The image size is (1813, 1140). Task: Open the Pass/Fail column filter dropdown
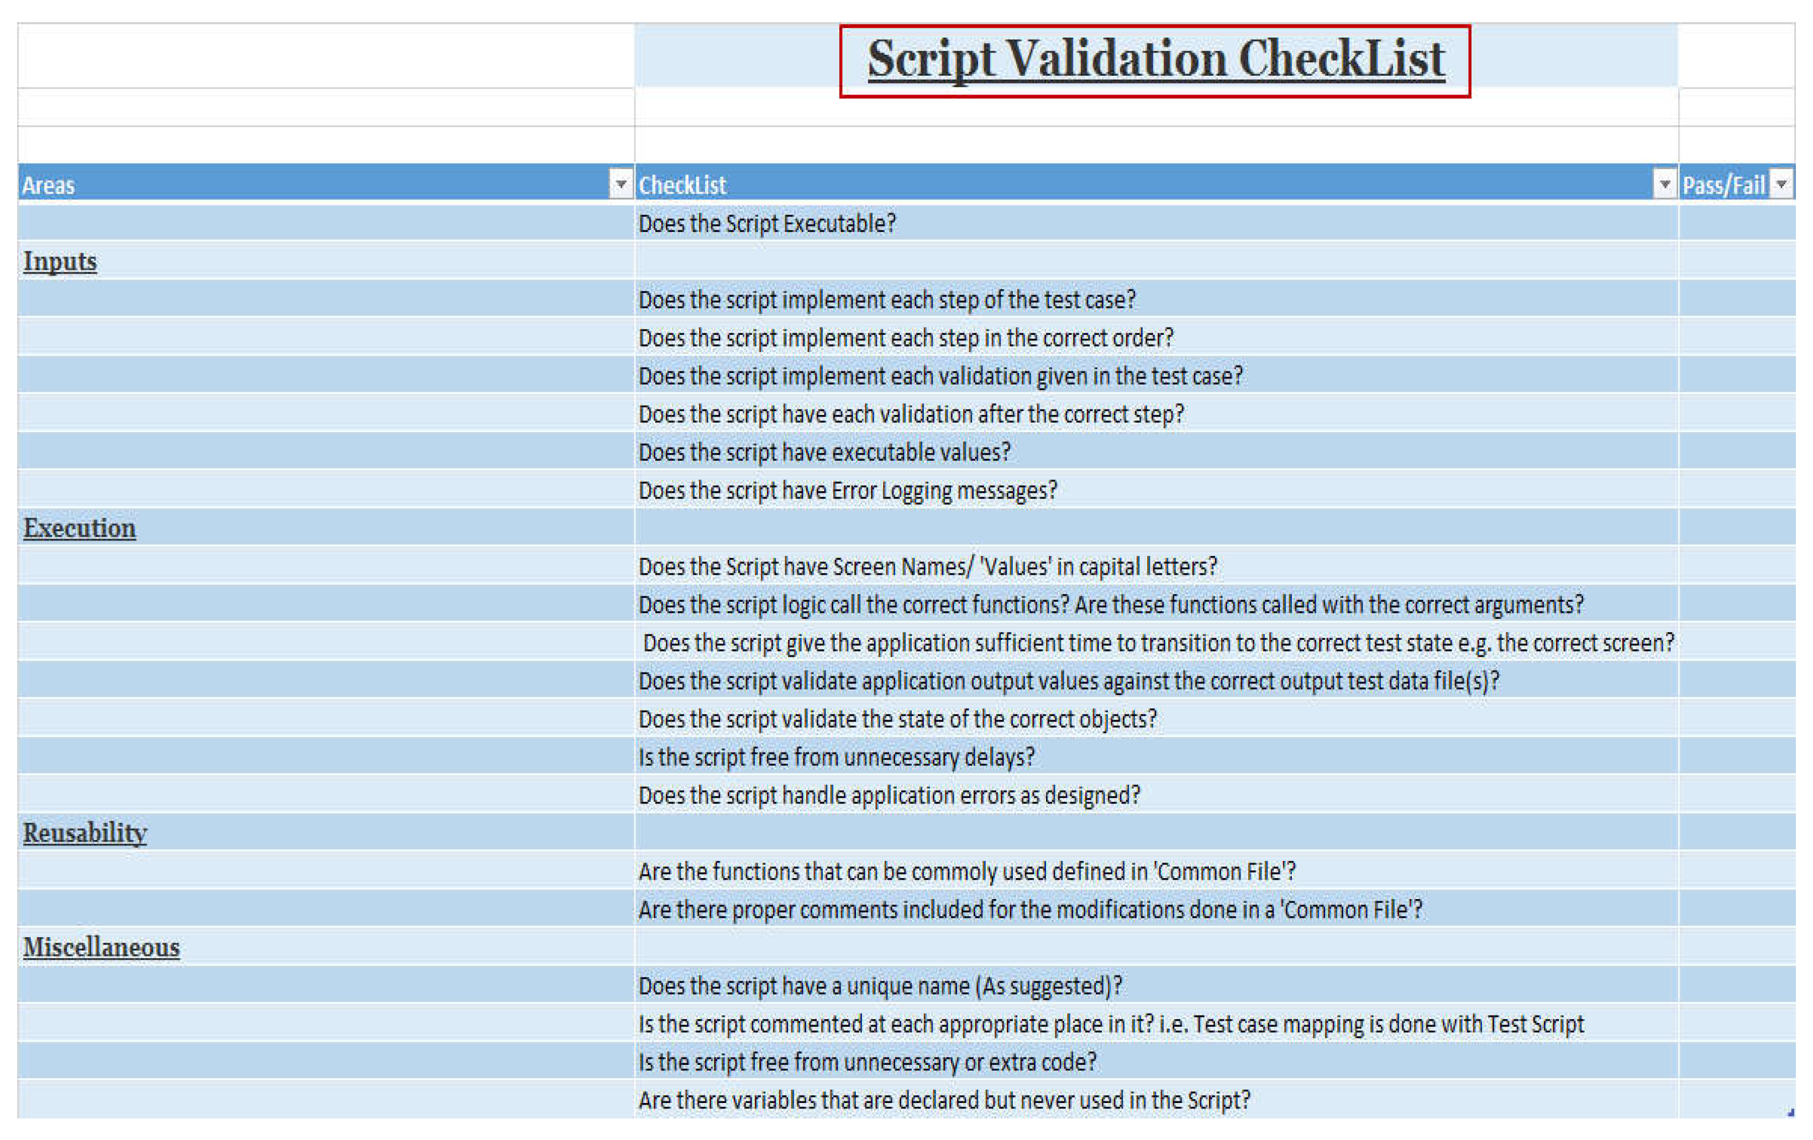pos(1782,183)
